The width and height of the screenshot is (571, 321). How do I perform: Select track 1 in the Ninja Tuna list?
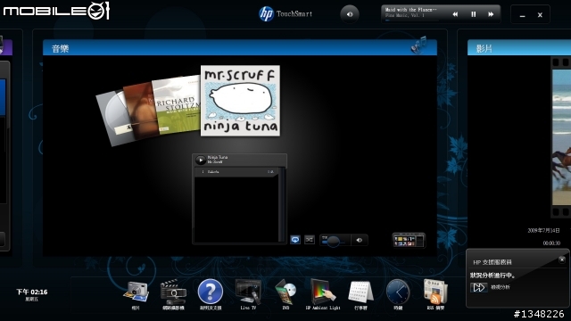click(x=236, y=172)
